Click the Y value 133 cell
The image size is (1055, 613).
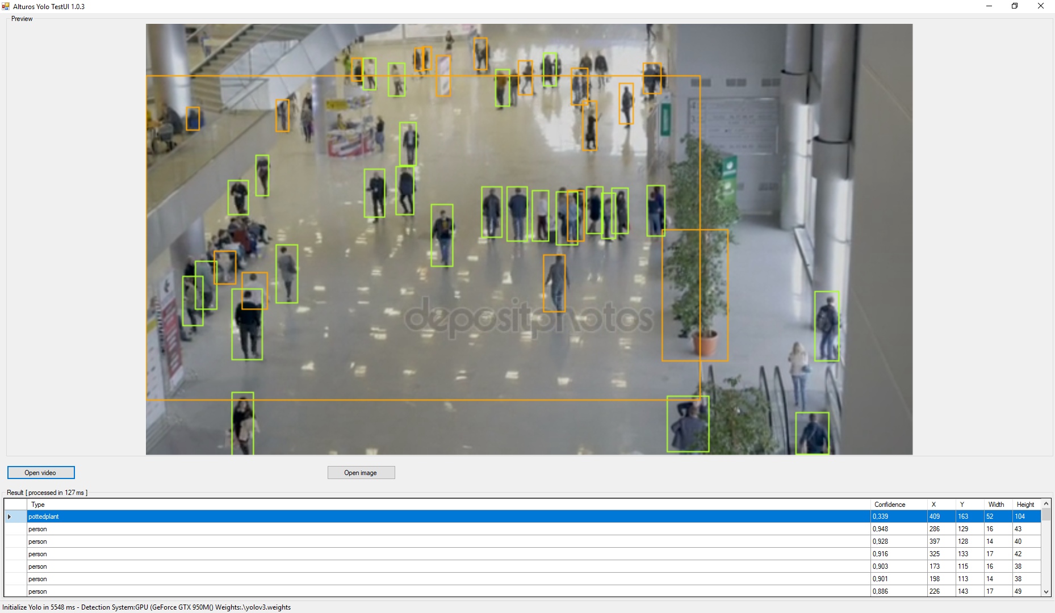970,554
